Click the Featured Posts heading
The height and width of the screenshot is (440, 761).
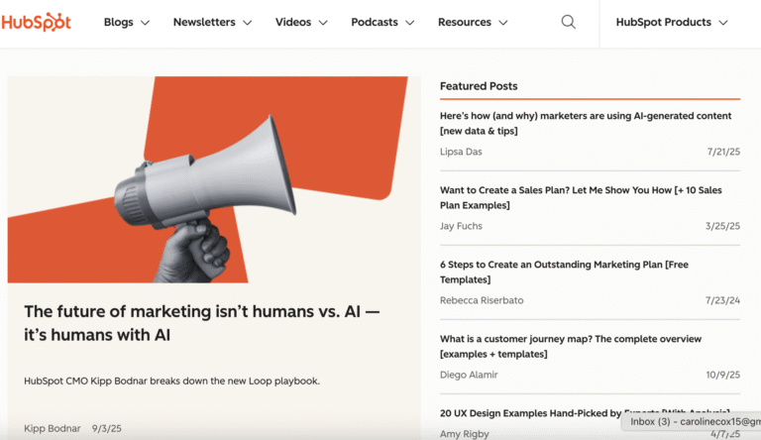(479, 86)
